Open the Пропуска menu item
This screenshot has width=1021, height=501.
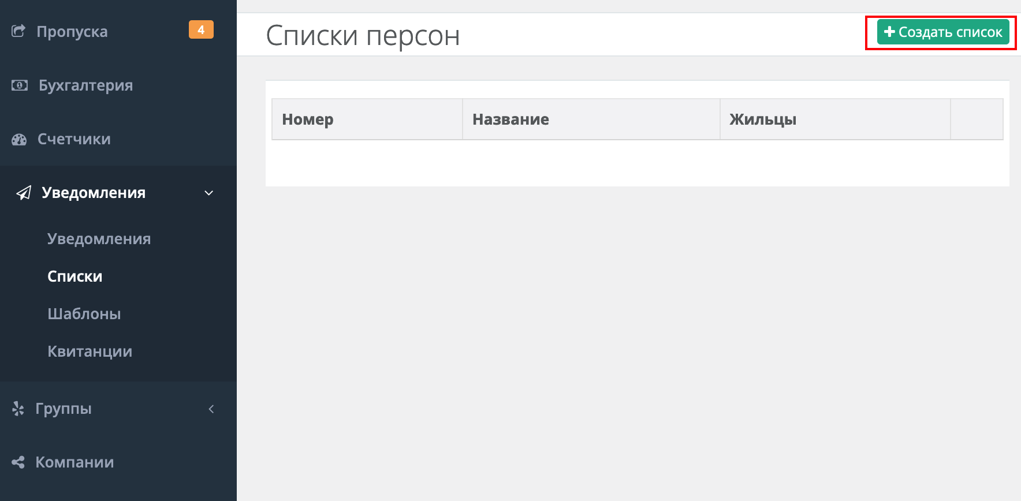72,31
